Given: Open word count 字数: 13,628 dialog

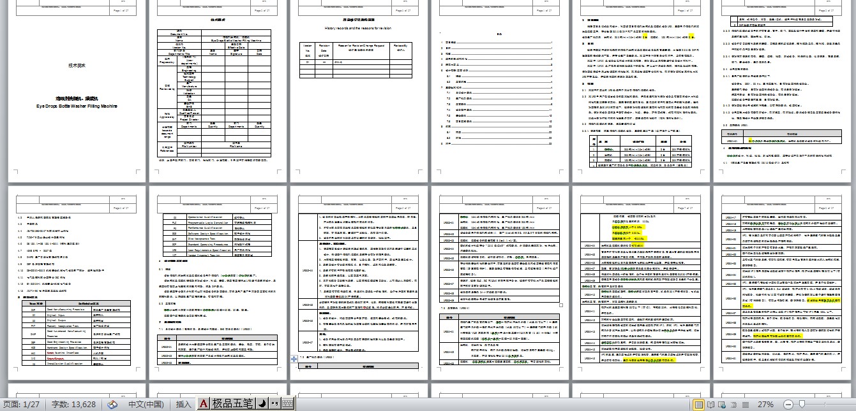Looking at the screenshot, I should click(x=73, y=404).
